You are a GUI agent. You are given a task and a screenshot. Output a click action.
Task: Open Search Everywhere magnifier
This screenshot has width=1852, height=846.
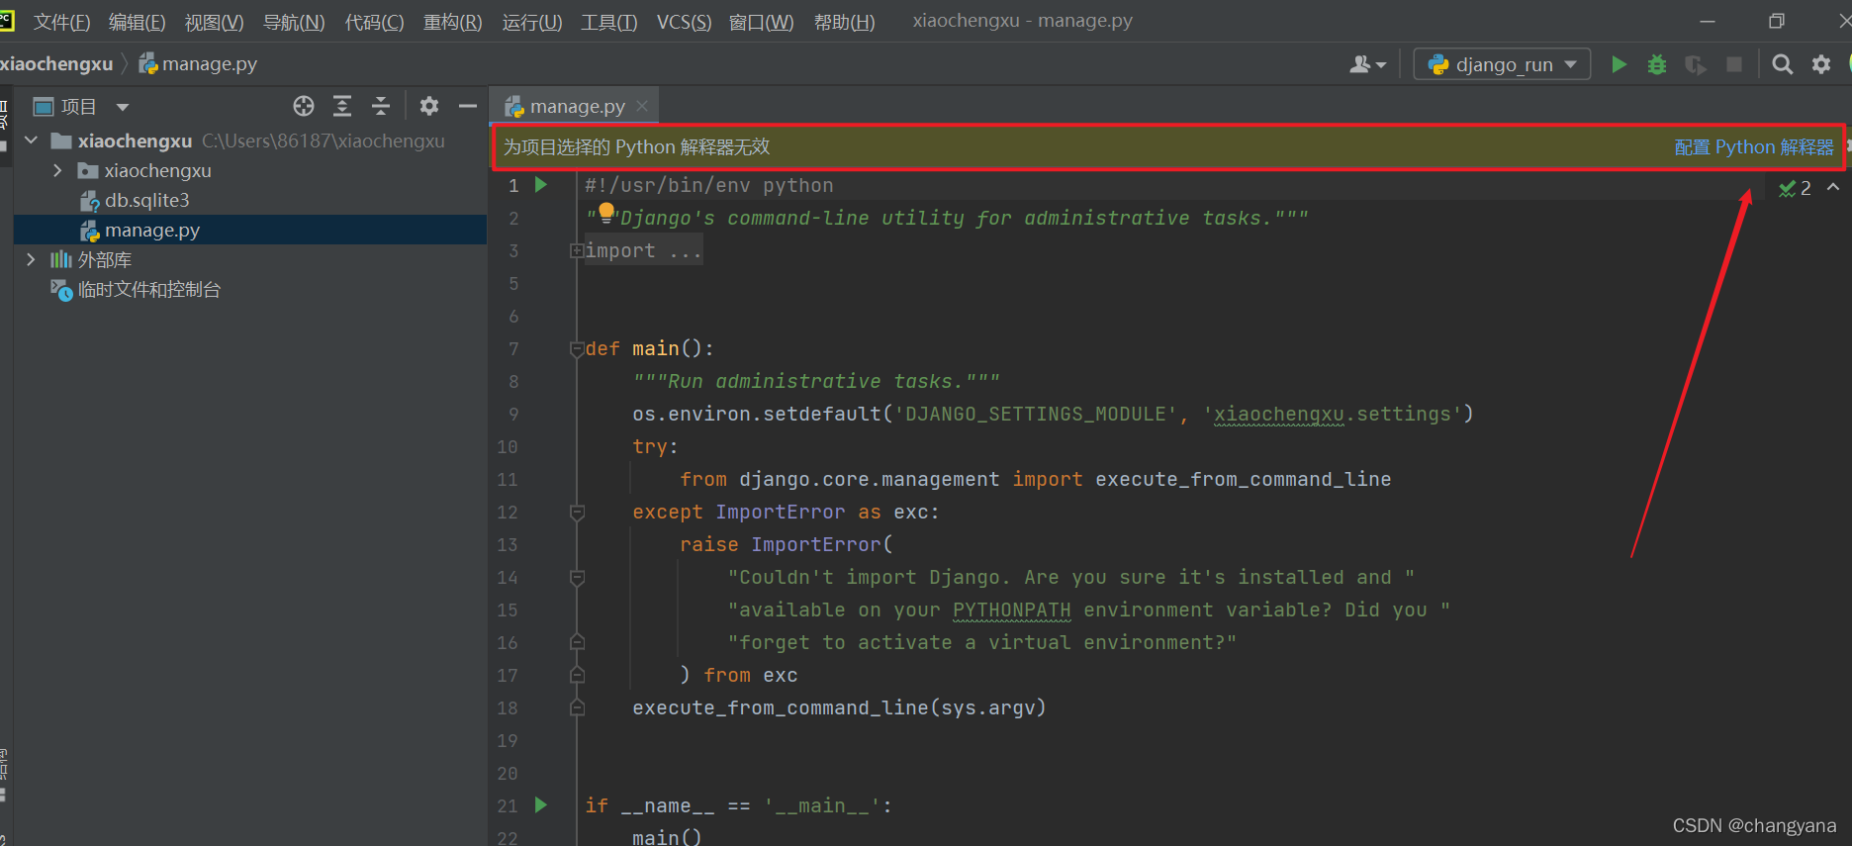tap(1783, 64)
